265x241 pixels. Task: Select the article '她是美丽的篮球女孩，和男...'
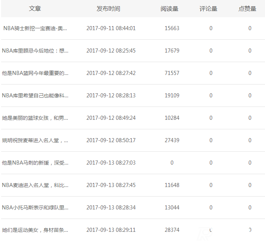tap(35, 118)
